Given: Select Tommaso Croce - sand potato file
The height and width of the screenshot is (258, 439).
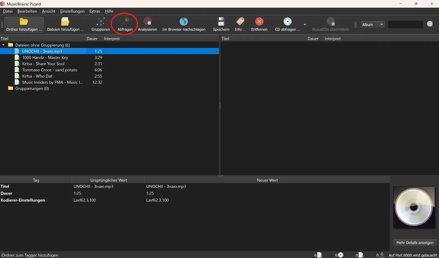Looking at the screenshot, I should (50, 70).
